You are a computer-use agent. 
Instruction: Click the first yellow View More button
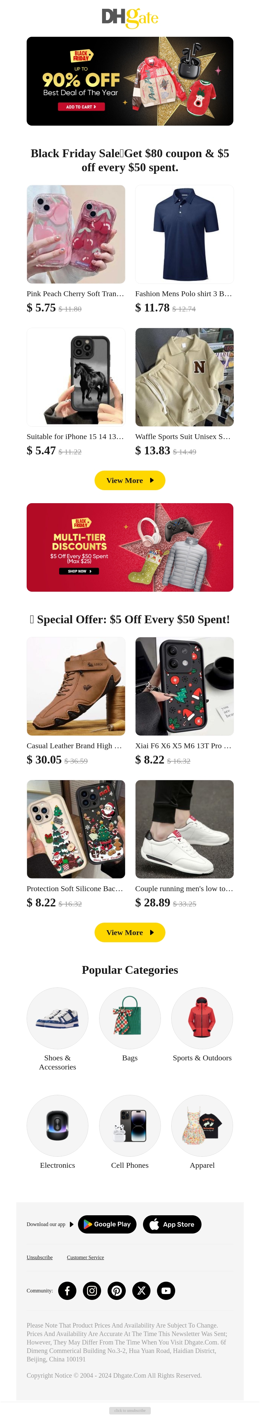pyautogui.click(x=130, y=480)
